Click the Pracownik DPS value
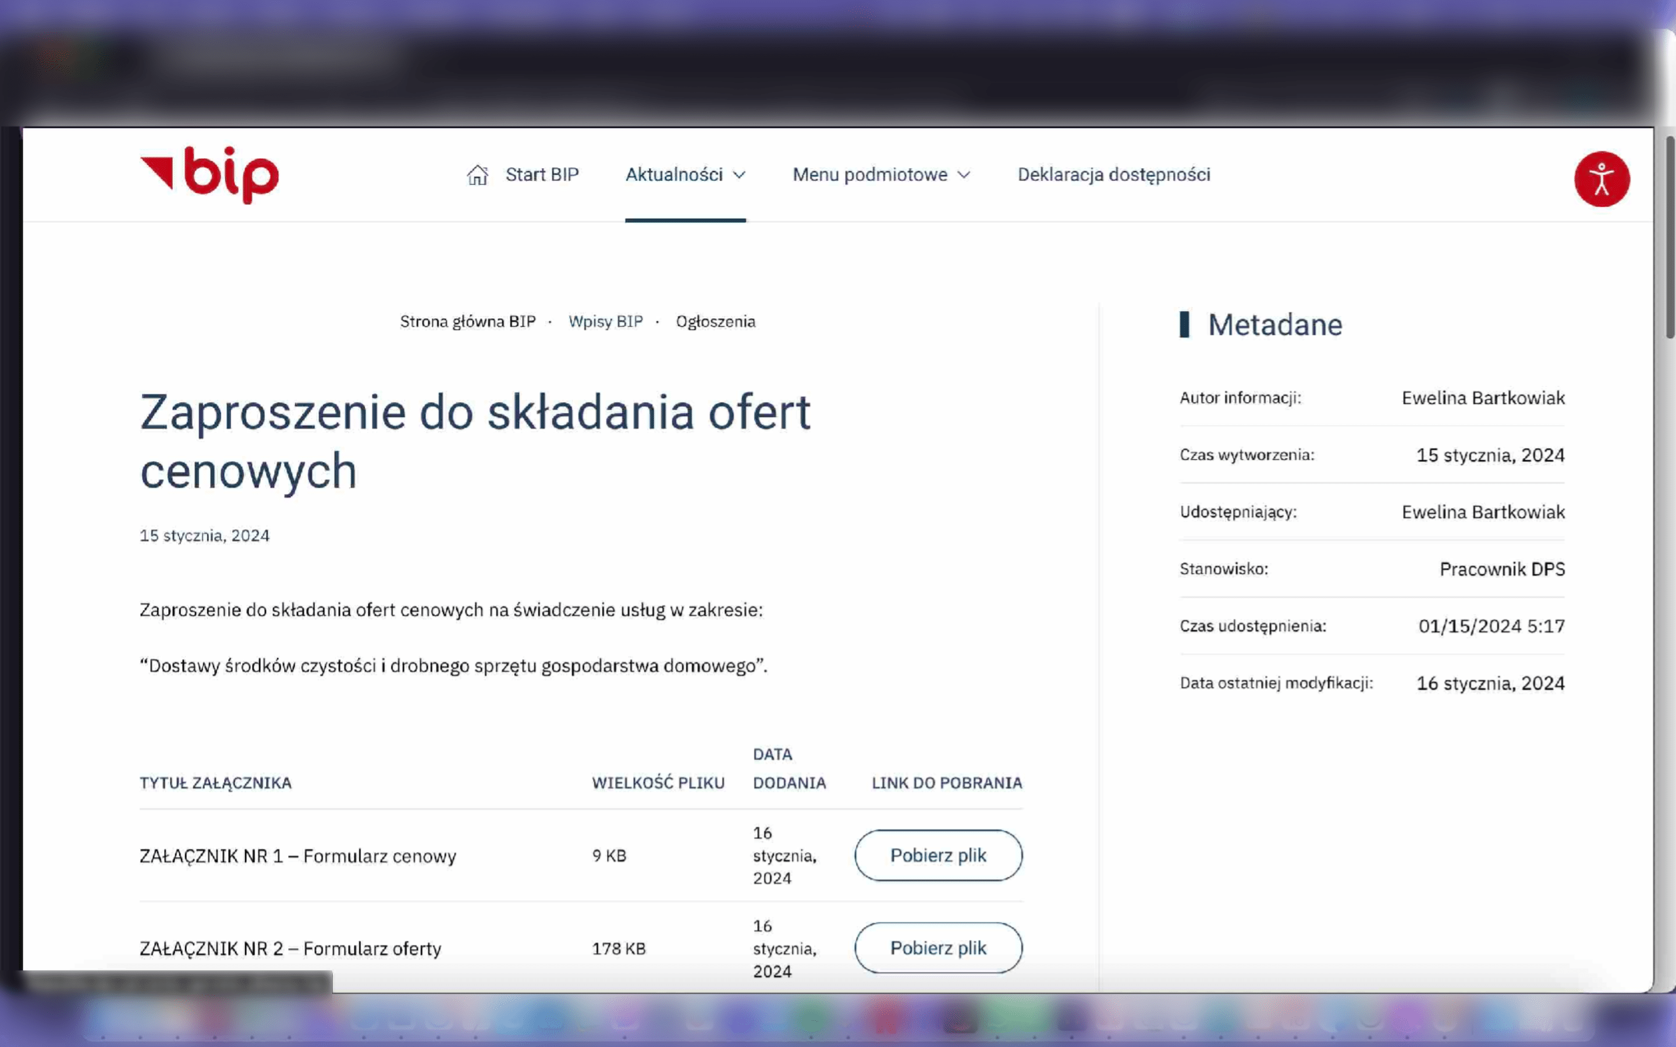 1502,569
